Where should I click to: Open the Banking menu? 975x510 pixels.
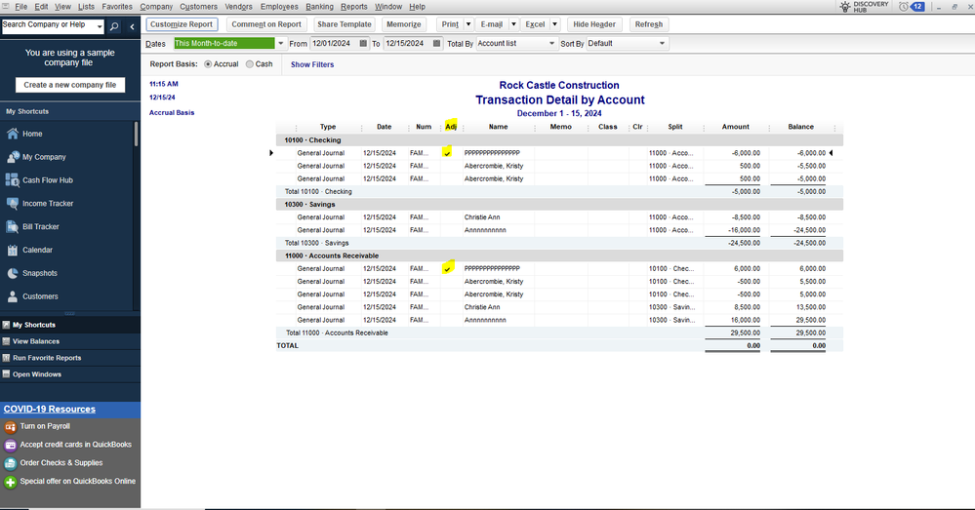(x=319, y=7)
